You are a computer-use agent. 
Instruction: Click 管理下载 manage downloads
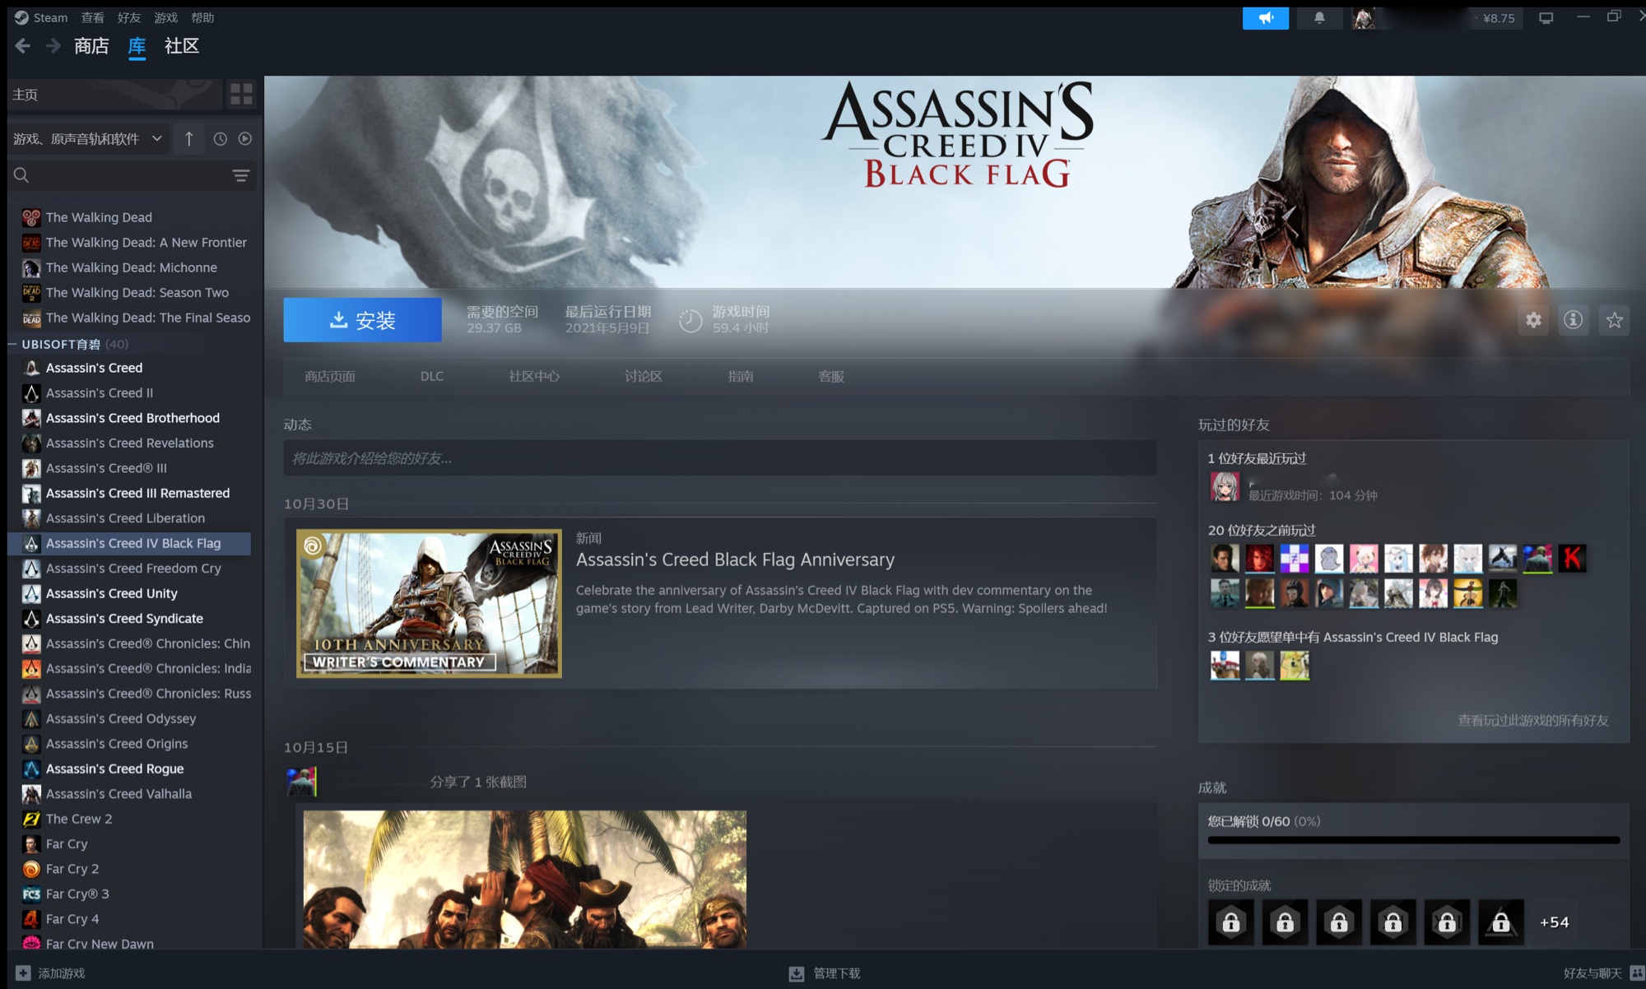pyautogui.click(x=837, y=973)
